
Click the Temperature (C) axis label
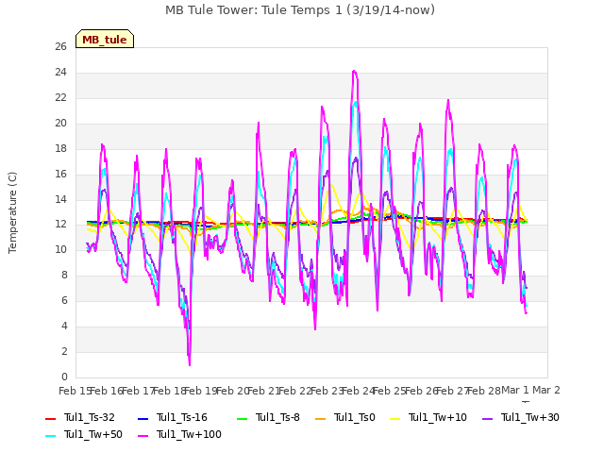12,212
